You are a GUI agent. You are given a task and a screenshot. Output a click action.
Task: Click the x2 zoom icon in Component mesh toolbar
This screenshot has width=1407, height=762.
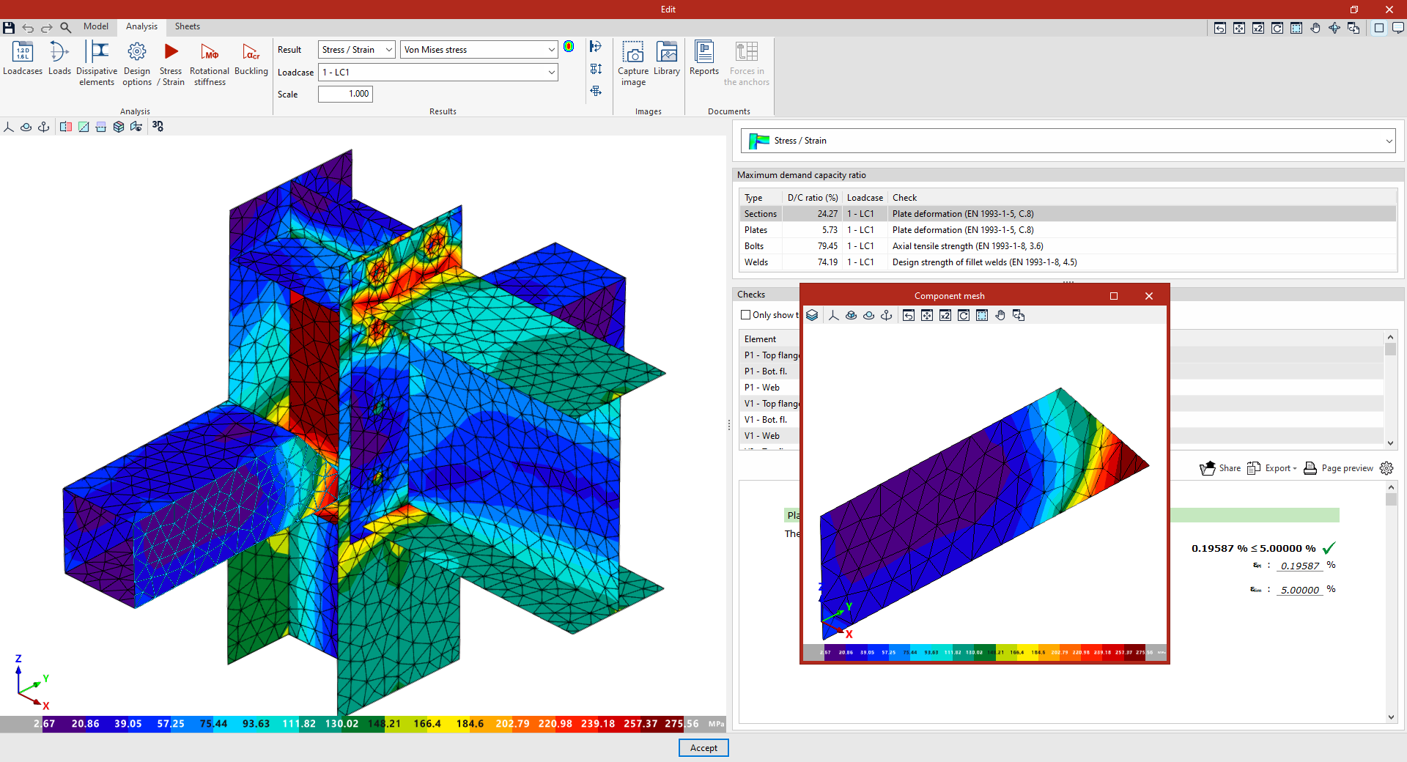point(945,315)
